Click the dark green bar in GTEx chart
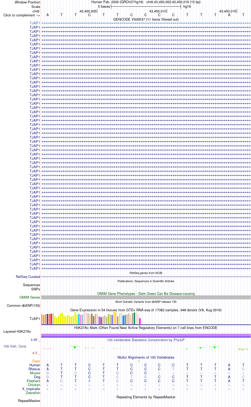Image resolution: width=251 pixels, height=407 pixels. point(134,318)
